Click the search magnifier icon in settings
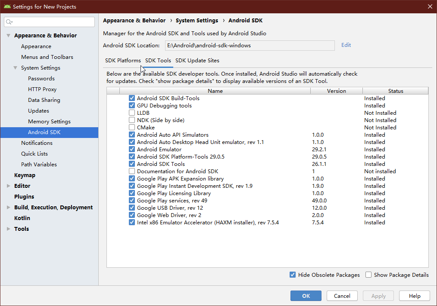This screenshot has width=437, height=306. coord(9,22)
